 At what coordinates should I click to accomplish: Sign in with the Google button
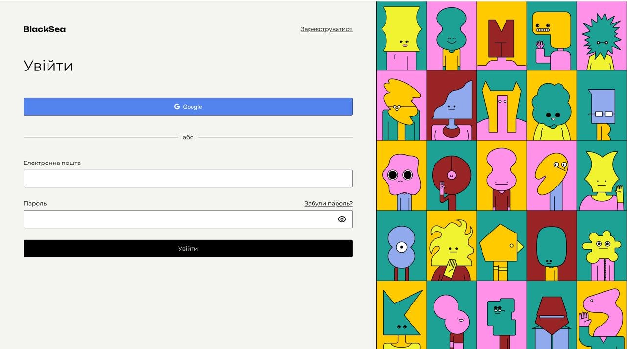point(188,107)
